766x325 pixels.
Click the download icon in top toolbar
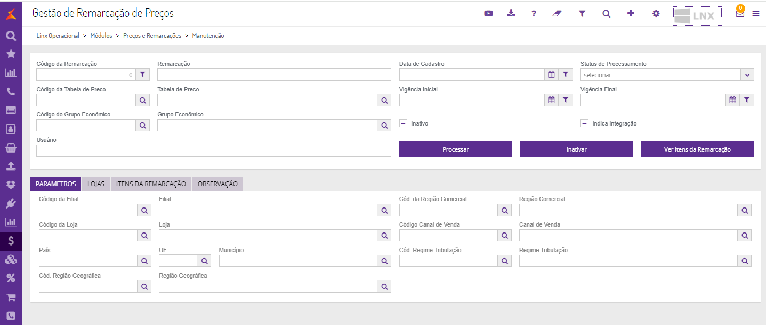pos(511,14)
